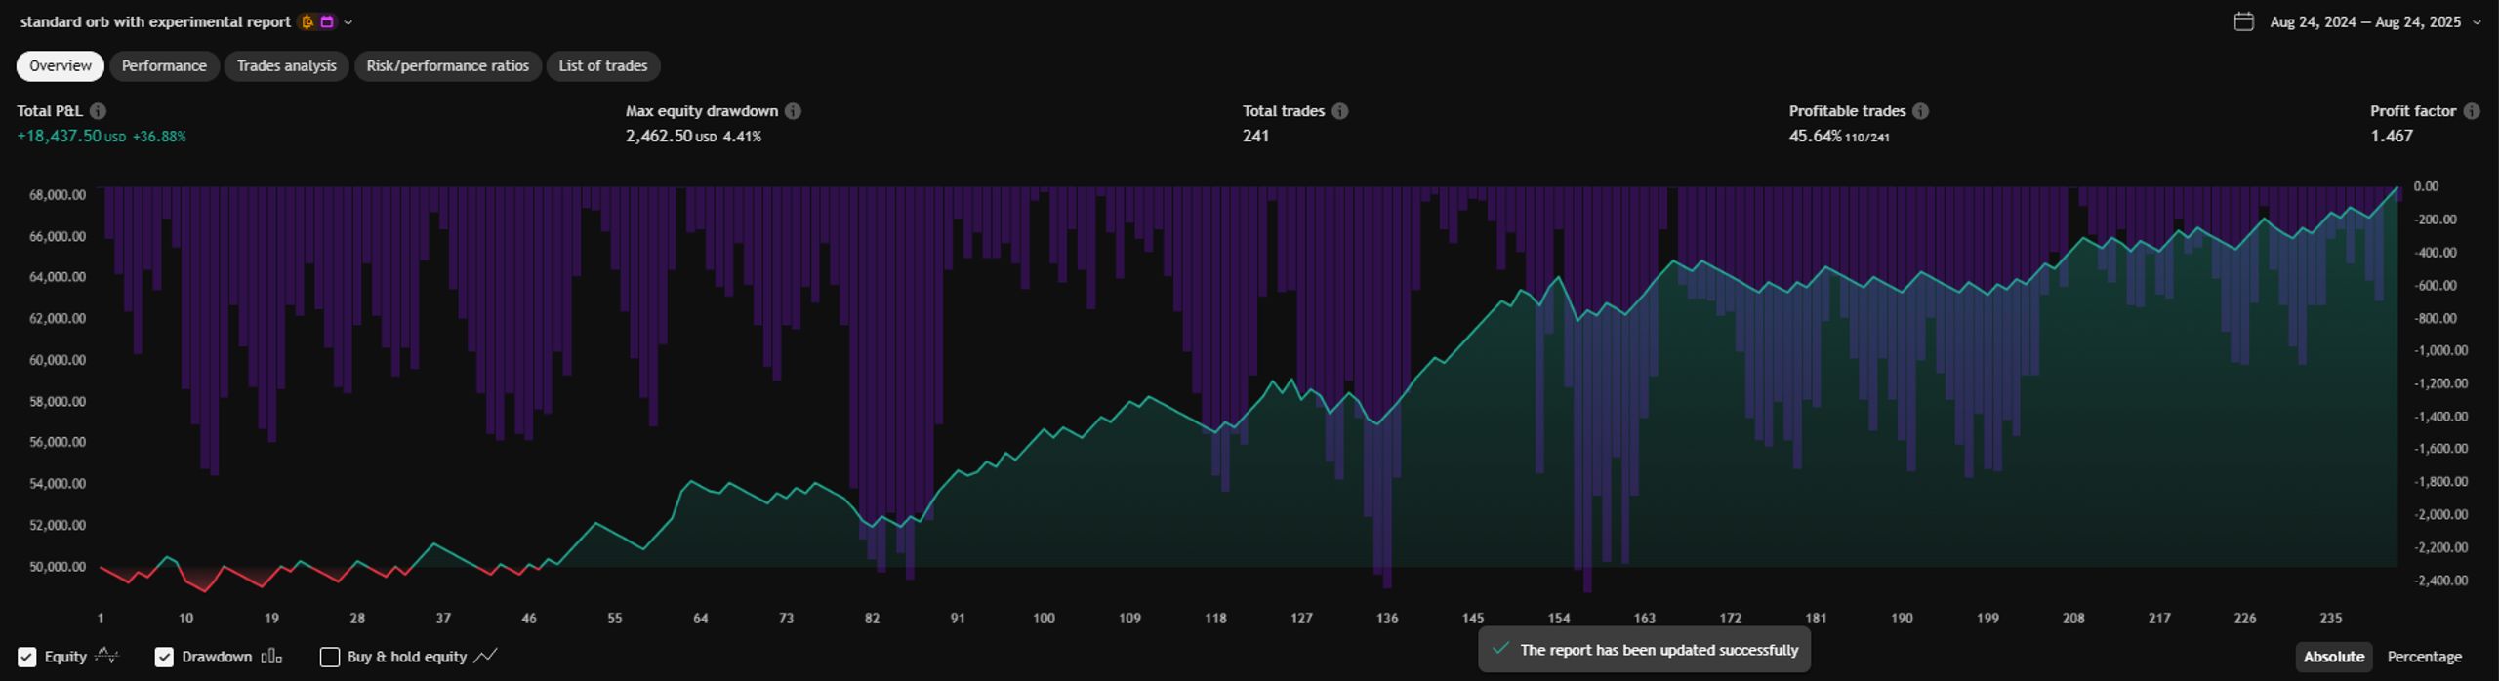The height and width of the screenshot is (681, 2499).
Task: Click trade number '136' on the x-axis
Action: point(1387,619)
